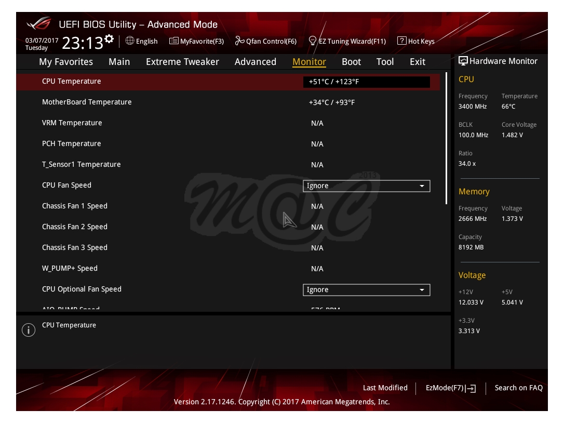Click the MyFavorite list icon

pos(174,41)
